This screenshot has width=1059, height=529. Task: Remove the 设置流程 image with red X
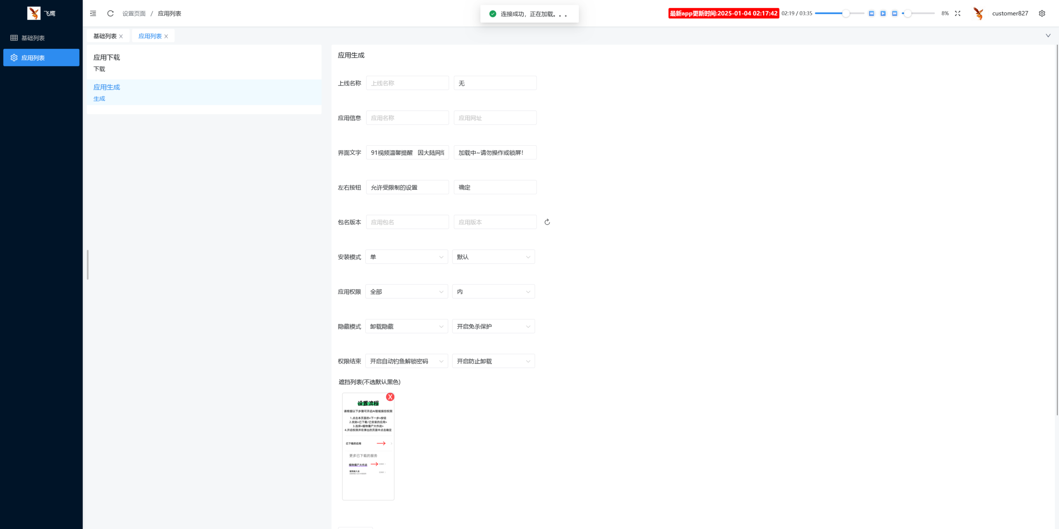click(390, 397)
